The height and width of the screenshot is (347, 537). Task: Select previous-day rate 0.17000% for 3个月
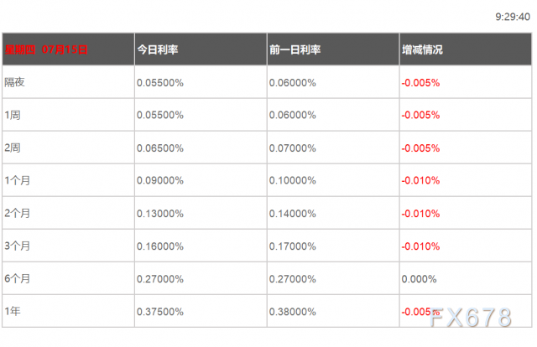(293, 246)
